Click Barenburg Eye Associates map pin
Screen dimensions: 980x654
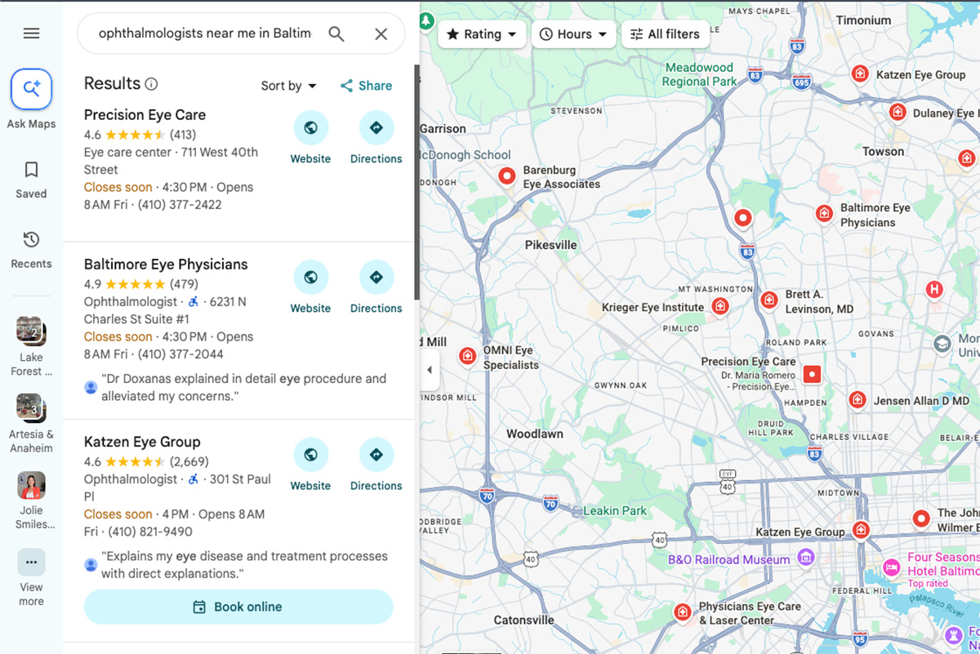pos(507,176)
